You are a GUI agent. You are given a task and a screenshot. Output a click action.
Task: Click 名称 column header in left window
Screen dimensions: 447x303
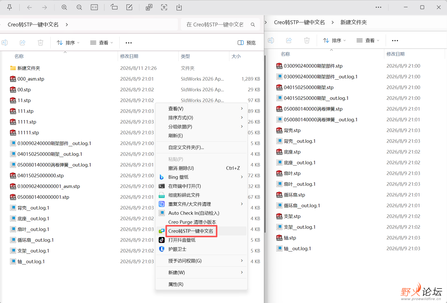(19, 56)
